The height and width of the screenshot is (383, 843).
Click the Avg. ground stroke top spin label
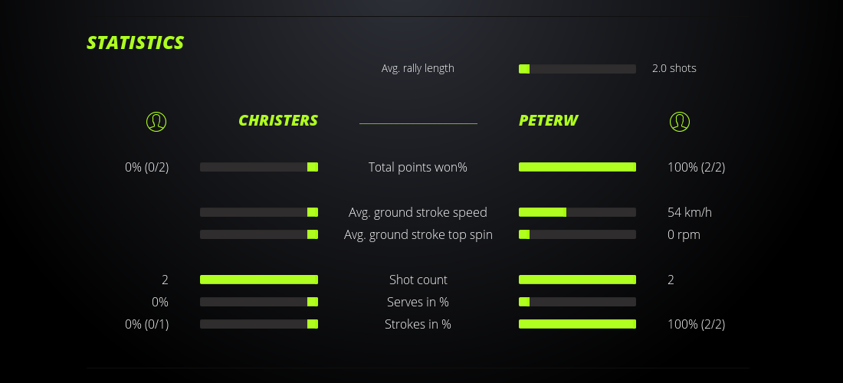click(418, 234)
